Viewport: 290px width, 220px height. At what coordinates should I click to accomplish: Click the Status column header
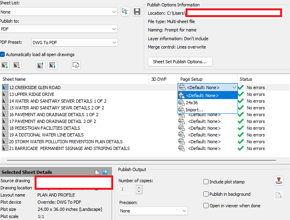(x=246, y=79)
